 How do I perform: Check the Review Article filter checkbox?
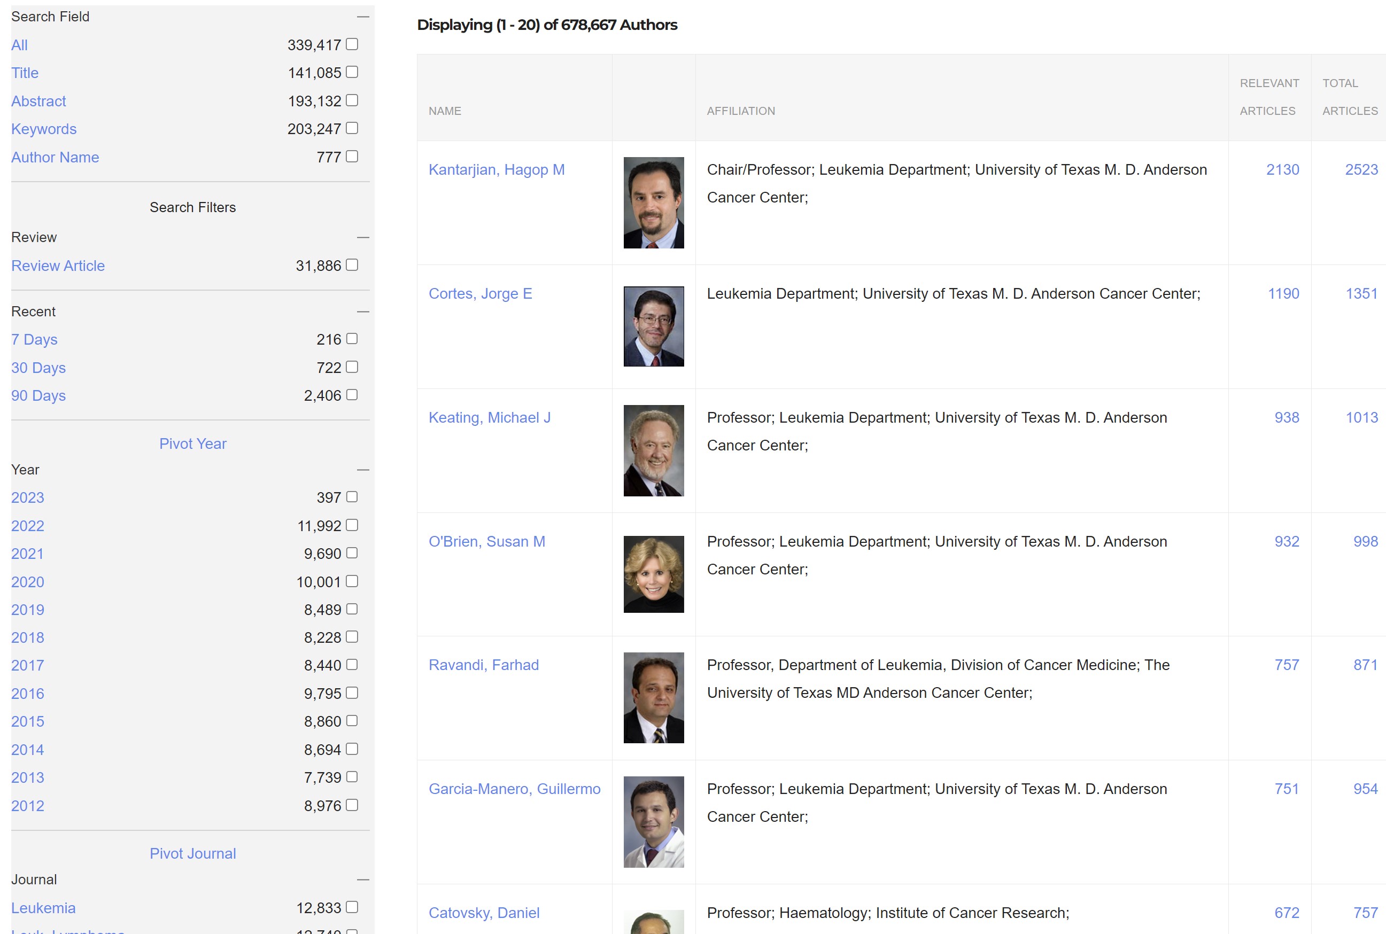pos(352,264)
